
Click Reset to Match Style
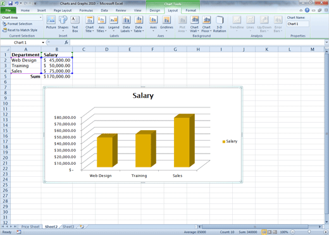[20, 30]
